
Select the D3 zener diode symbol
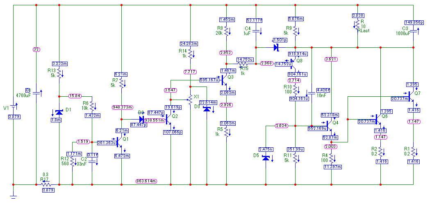pos(207,109)
